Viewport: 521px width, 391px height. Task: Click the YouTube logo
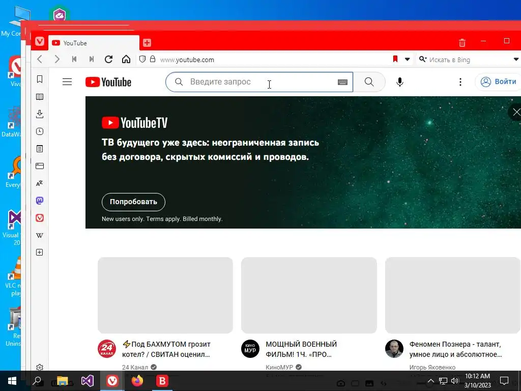coord(108,82)
